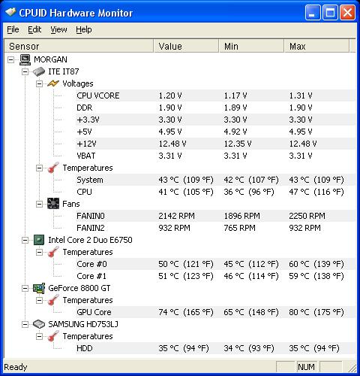The height and width of the screenshot is (376, 360).
Task: Click the ITE IT87 chip icon
Action: (x=39, y=71)
